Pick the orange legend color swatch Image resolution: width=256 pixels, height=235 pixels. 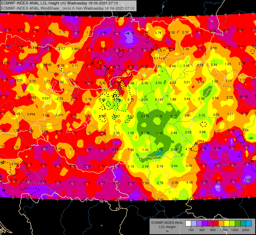point(221,223)
